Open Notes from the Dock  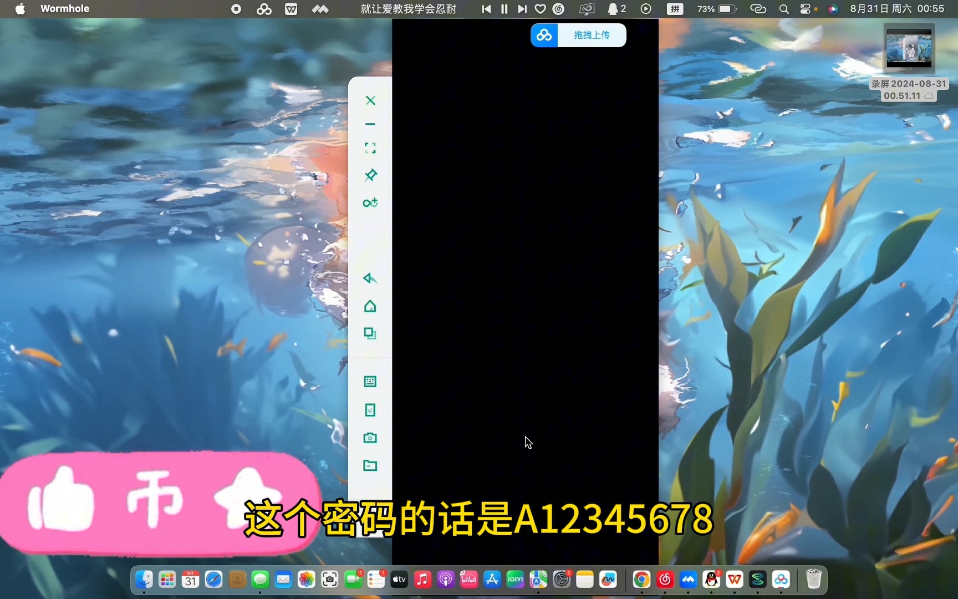(x=585, y=580)
